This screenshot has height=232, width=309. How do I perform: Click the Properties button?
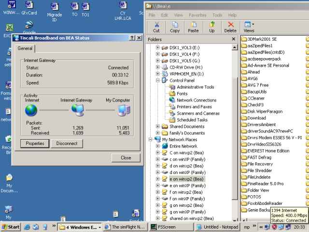pos(35,144)
